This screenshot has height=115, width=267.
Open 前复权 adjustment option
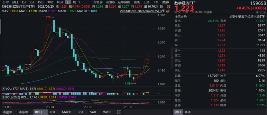(111, 2)
